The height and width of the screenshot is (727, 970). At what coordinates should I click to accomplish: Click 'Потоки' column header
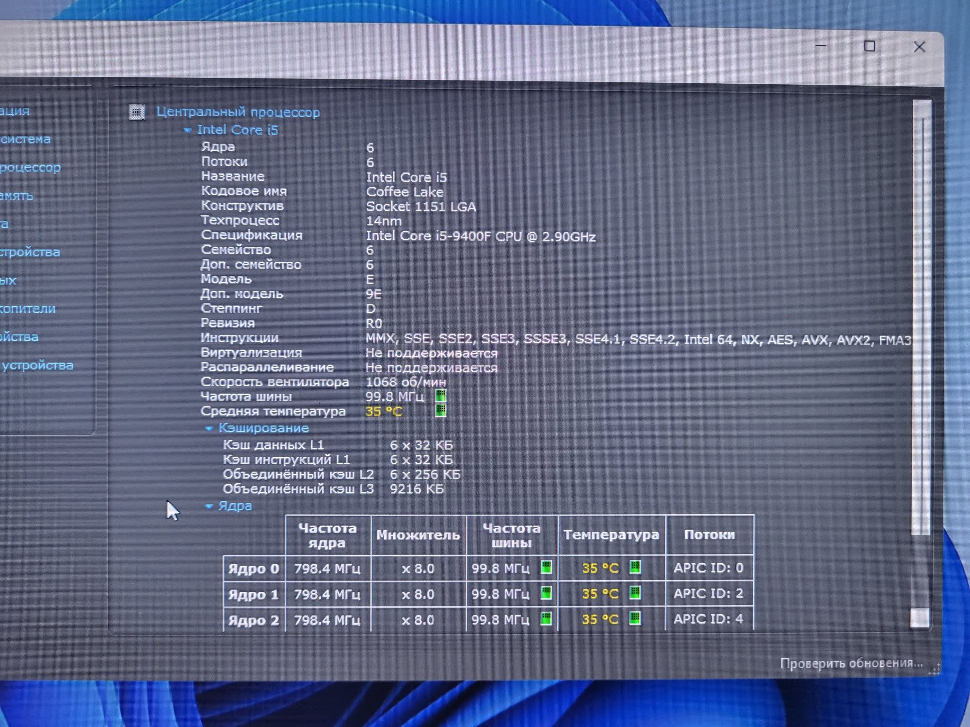[710, 535]
